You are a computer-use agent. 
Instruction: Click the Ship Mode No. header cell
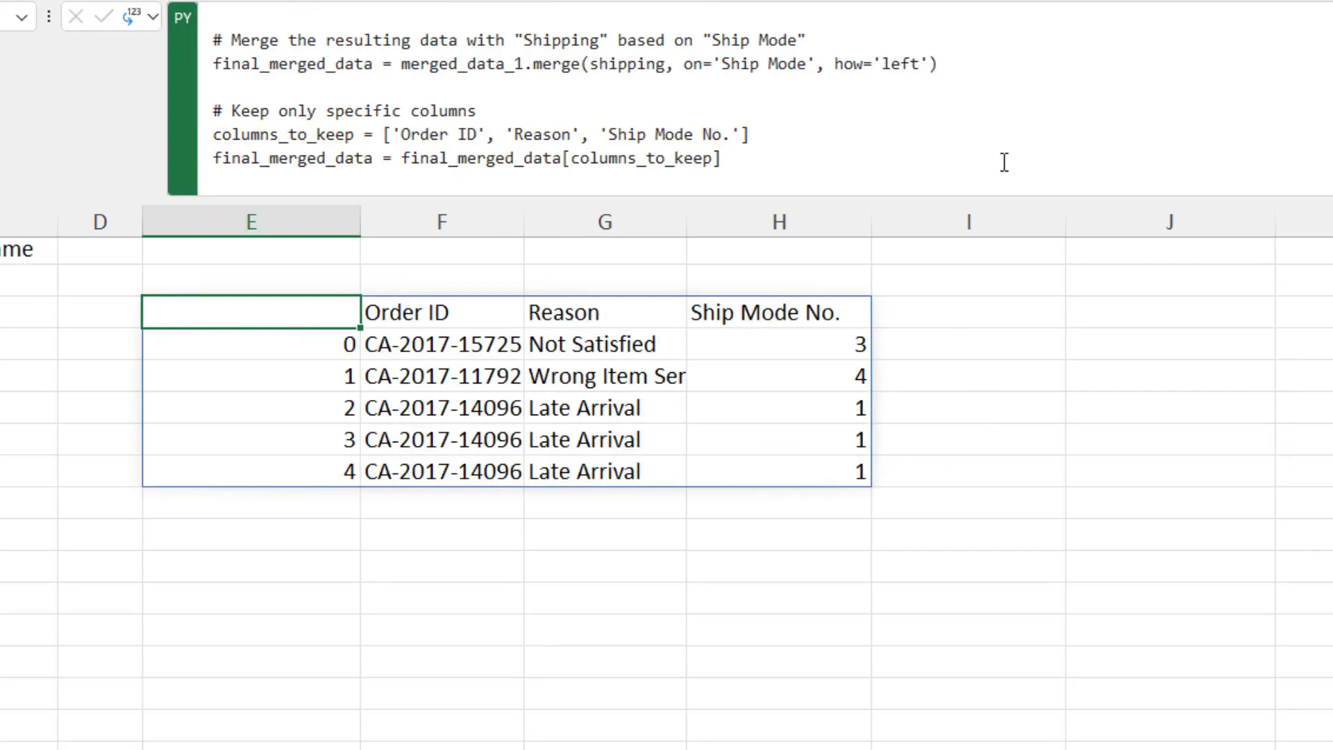(x=764, y=312)
